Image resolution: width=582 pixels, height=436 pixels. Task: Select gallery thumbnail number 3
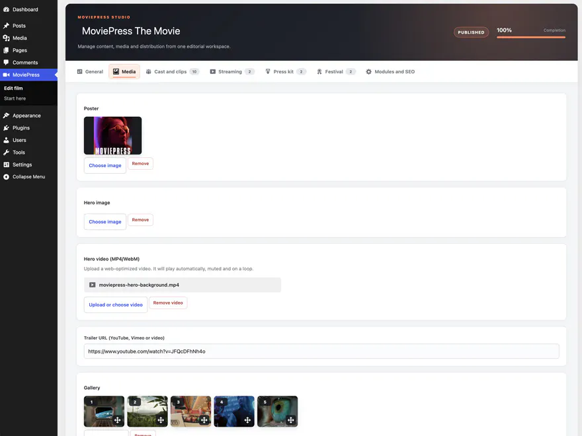coord(190,411)
